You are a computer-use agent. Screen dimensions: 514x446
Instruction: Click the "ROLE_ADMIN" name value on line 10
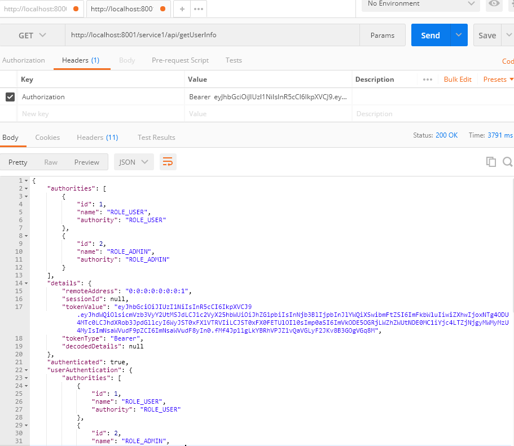(129, 251)
